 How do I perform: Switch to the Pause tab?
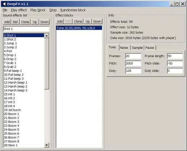150,48
